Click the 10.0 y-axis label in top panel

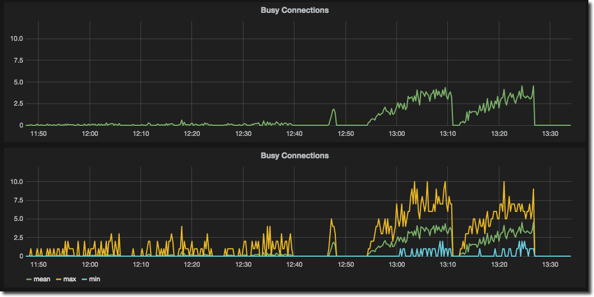(x=17, y=39)
